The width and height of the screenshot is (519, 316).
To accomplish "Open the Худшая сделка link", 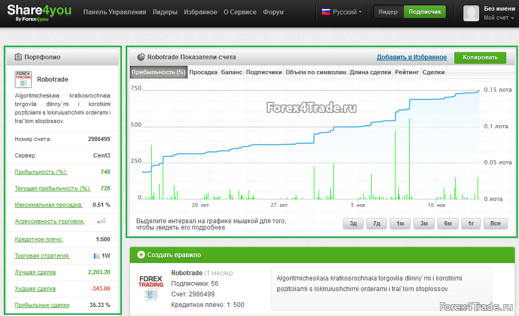I will (35, 288).
